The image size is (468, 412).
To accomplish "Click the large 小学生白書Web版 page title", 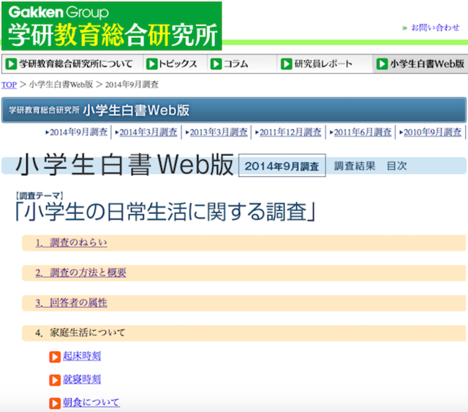I will pos(124,165).
